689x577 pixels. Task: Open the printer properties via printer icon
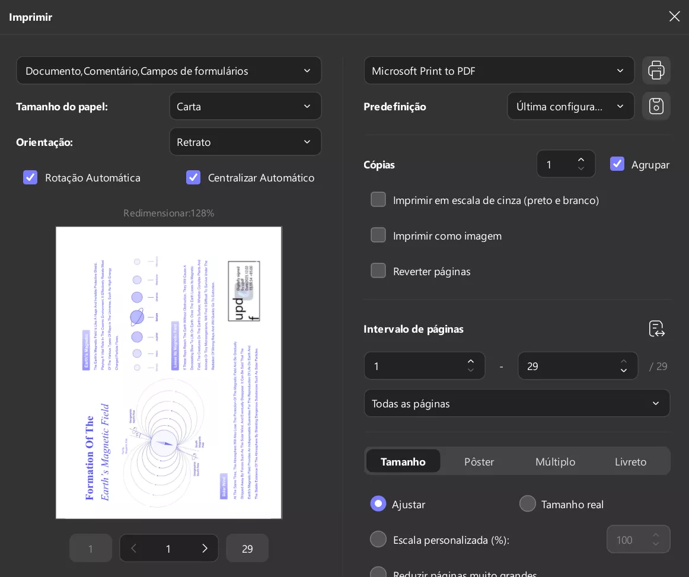coord(656,70)
